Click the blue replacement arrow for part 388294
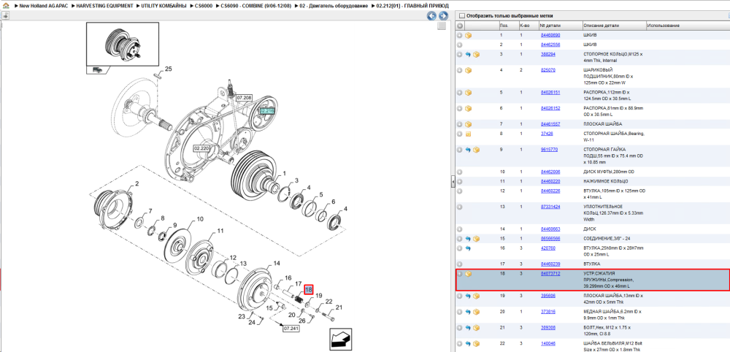This screenshot has height=352, width=730. click(x=469, y=55)
